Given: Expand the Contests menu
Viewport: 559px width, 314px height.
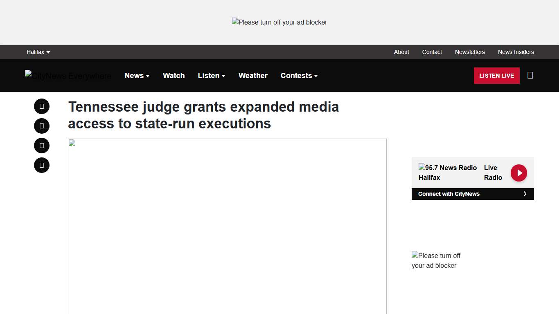Looking at the screenshot, I should click(x=299, y=76).
